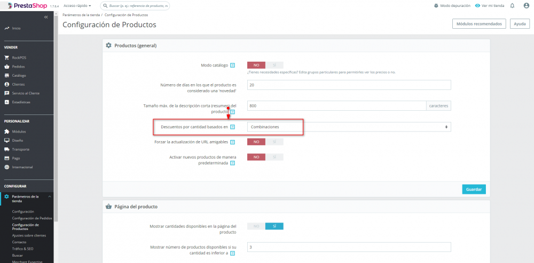Screen dimensions: 534x263
Task: Click Módulos recomendados button
Action: (479, 24)
